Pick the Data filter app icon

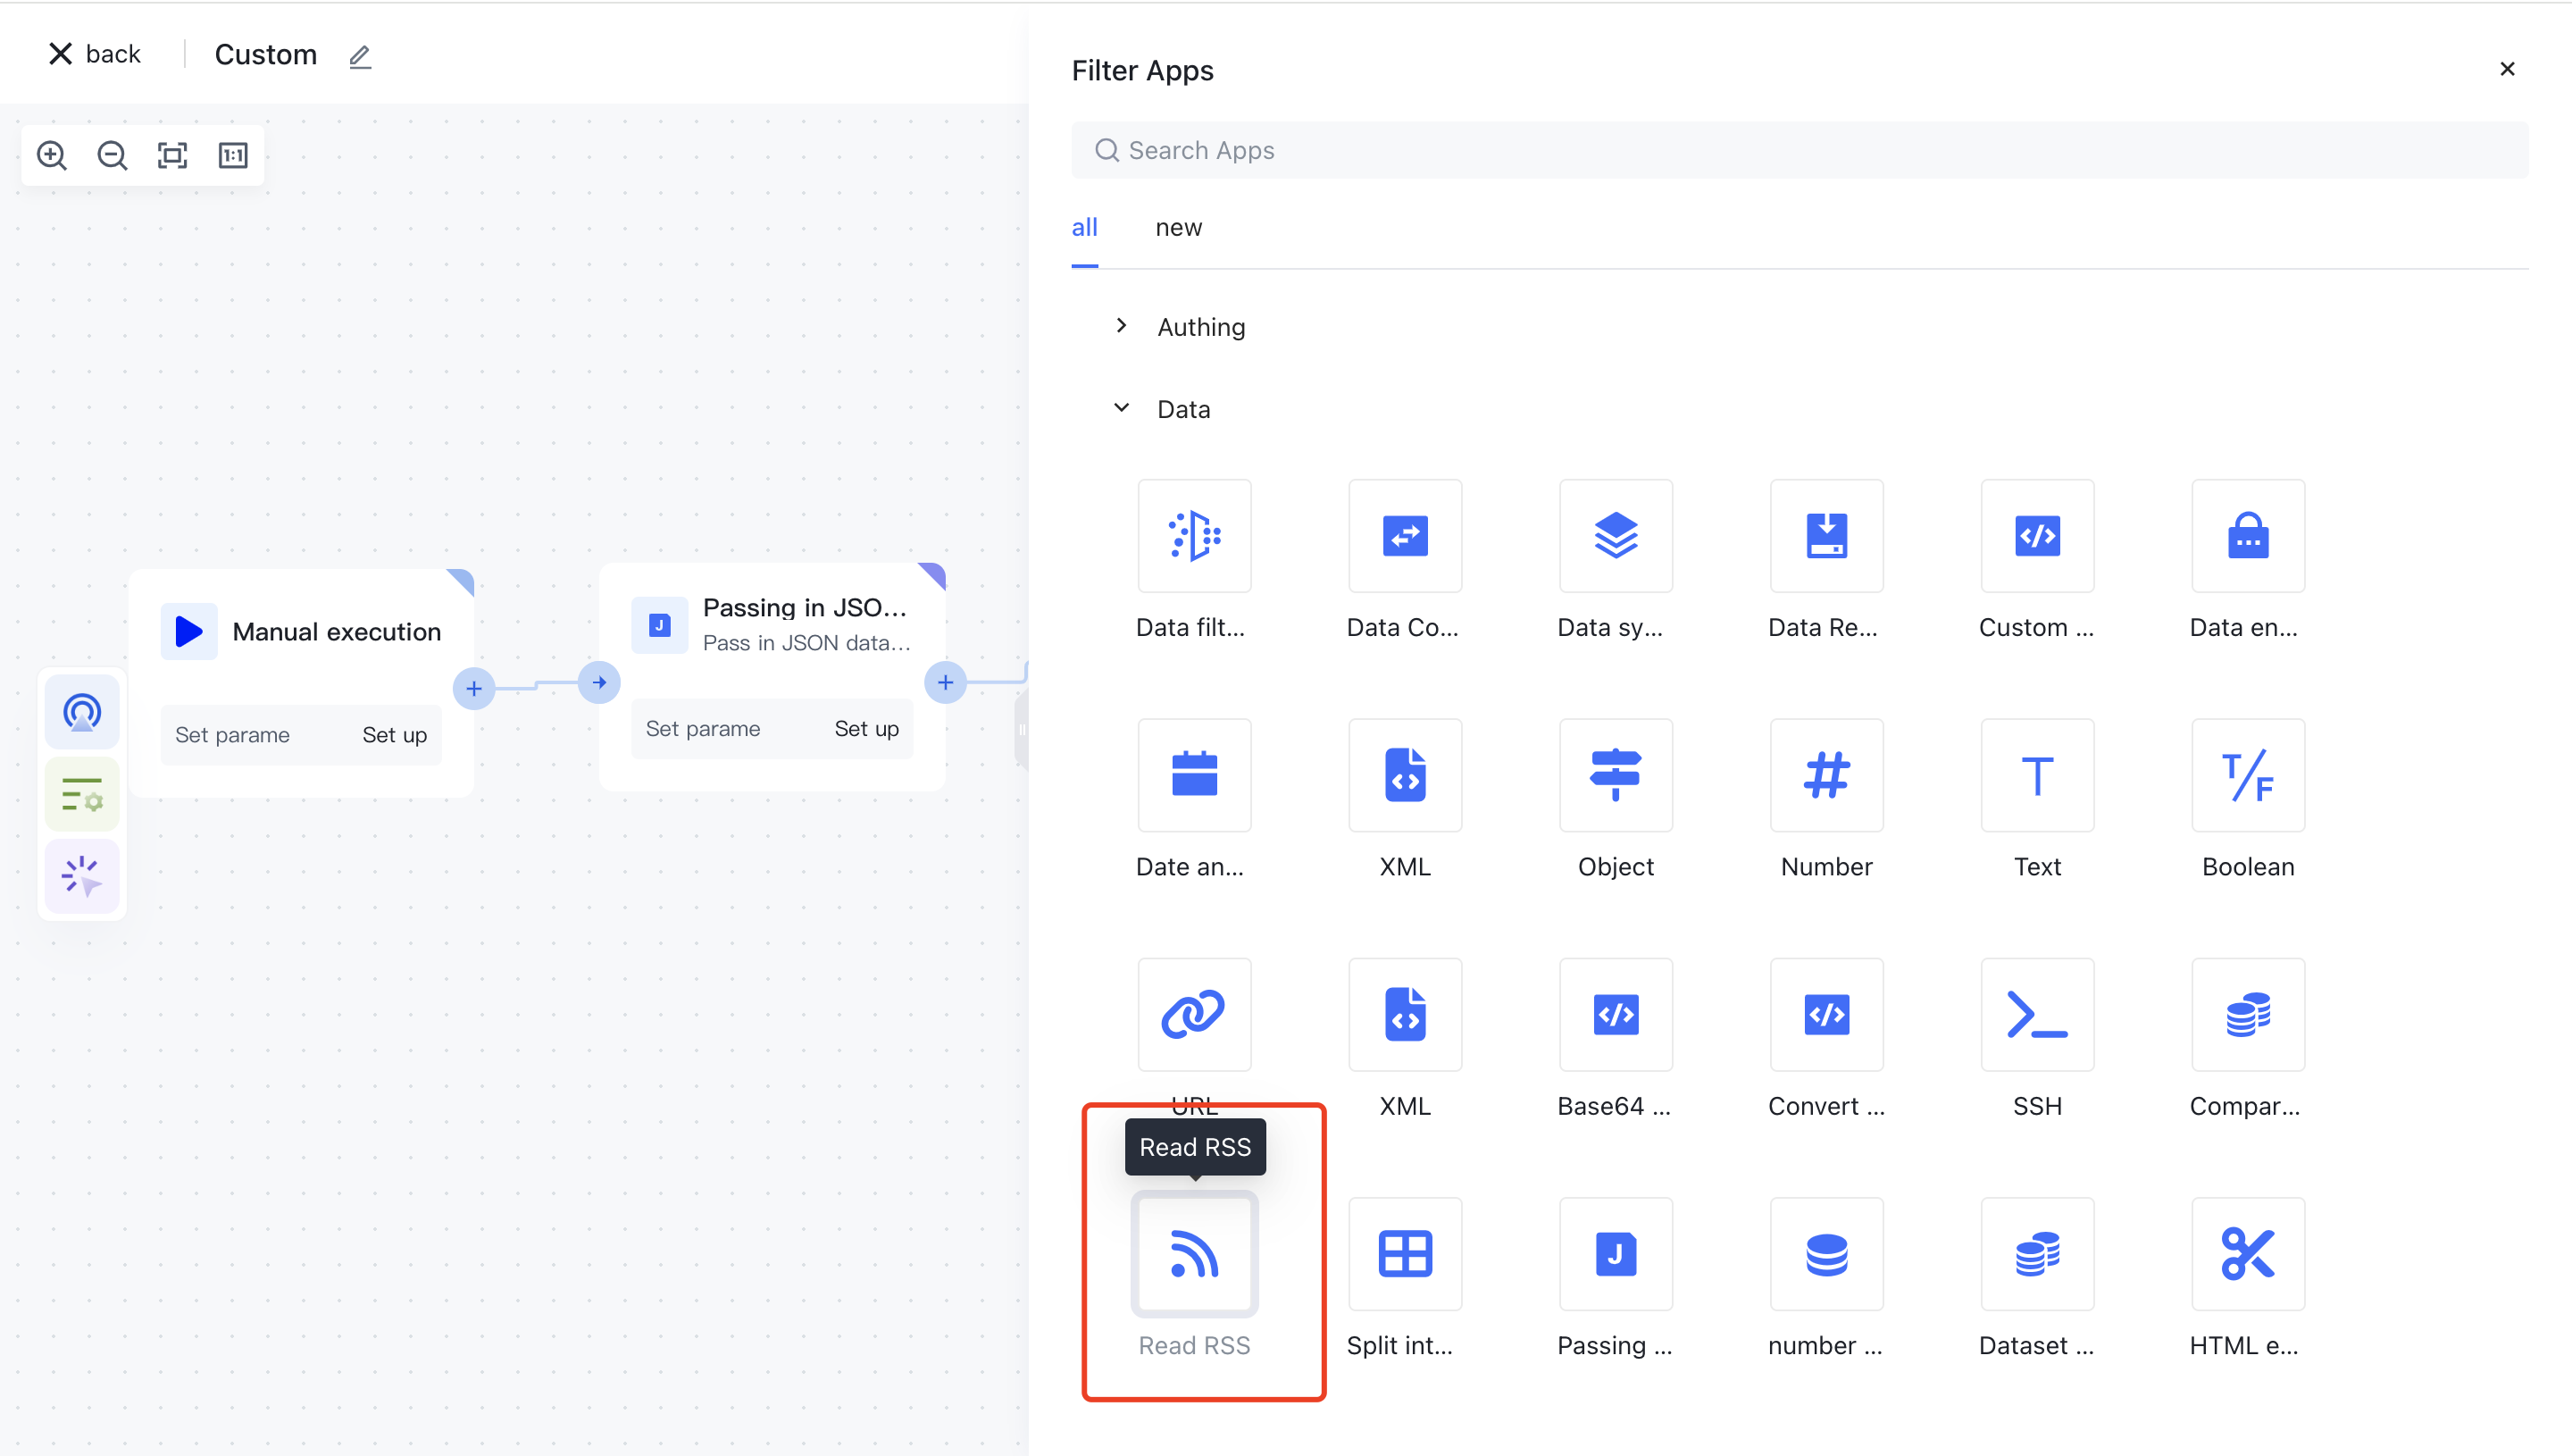click(x=1193, y=536)
